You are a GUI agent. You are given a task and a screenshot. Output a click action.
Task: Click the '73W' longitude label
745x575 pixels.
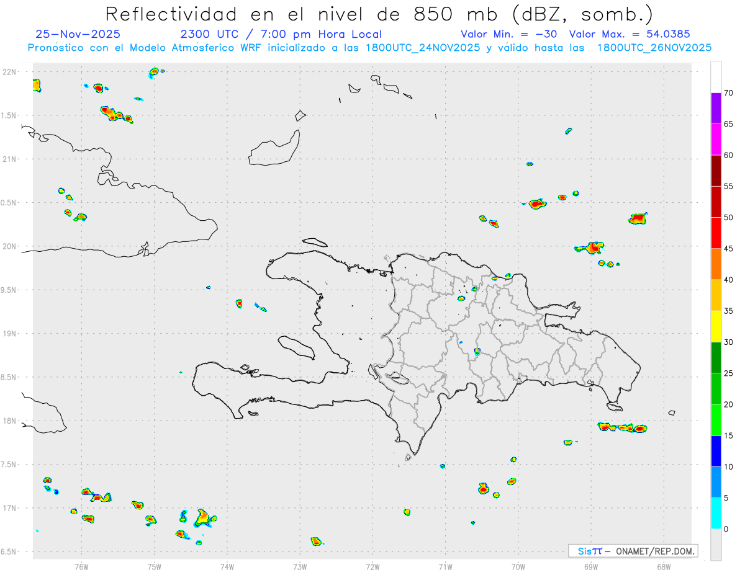pyautogui.click(x=300, y=566)
